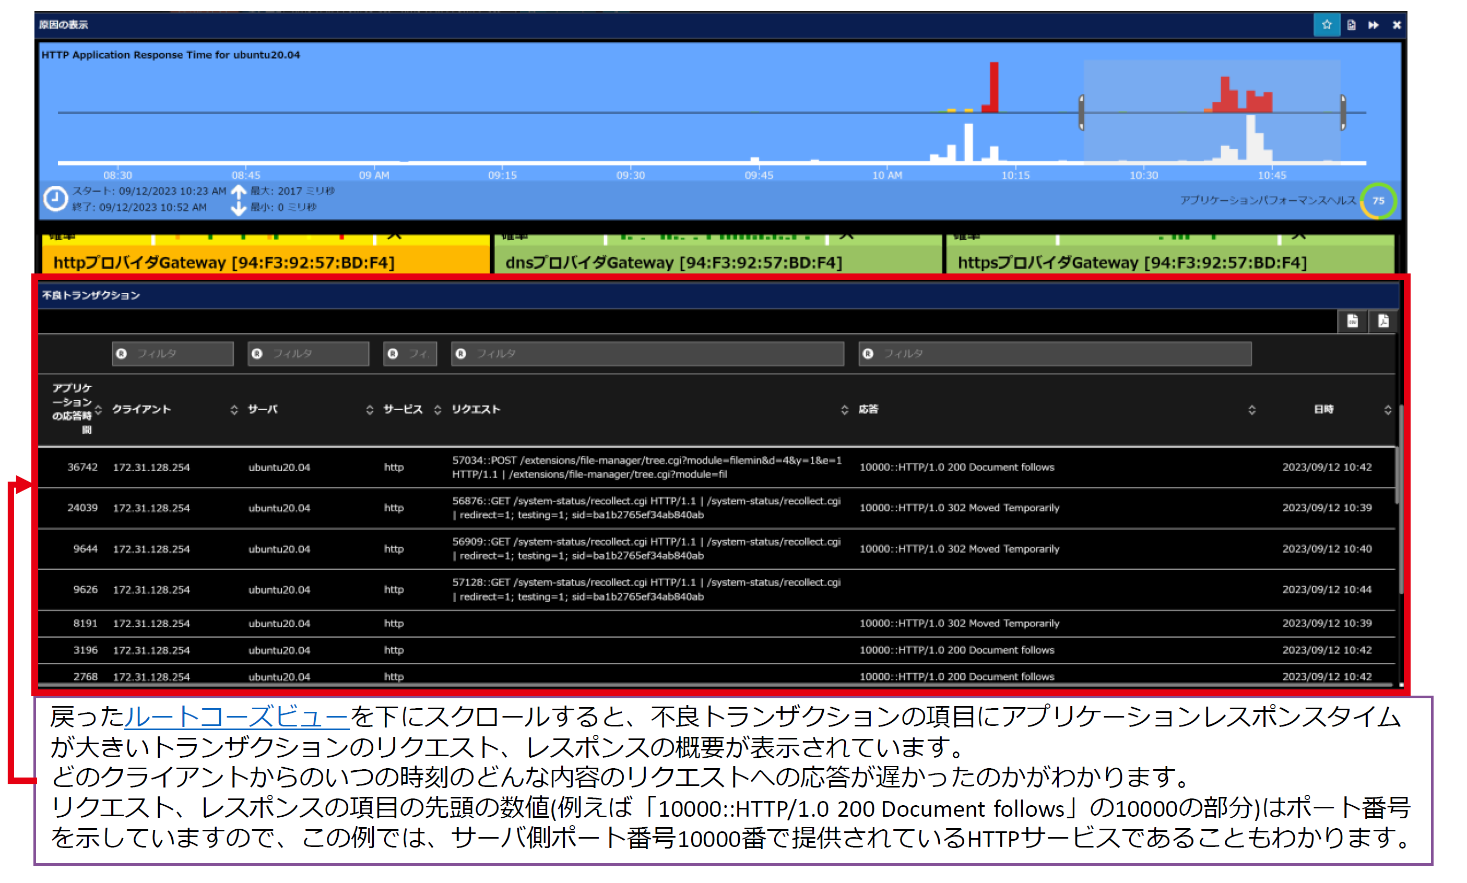1467x883 pixels.
Task: Sort by リクエスト column arrows
Action: coord(845,410)
